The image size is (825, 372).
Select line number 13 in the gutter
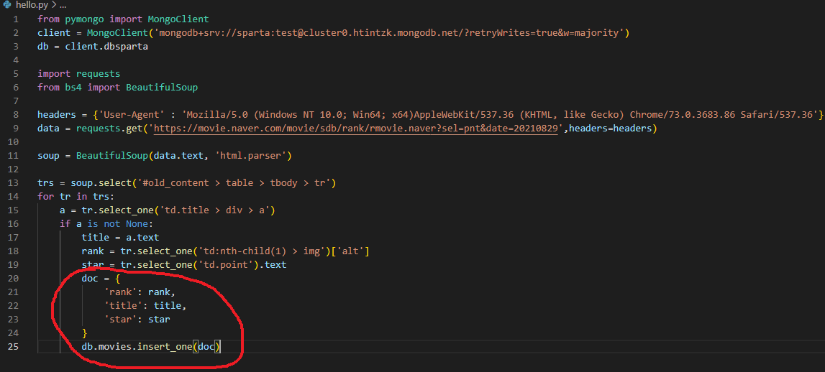[13, 183]
